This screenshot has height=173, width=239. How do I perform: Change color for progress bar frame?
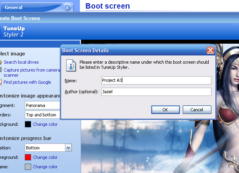coord(45,167)
